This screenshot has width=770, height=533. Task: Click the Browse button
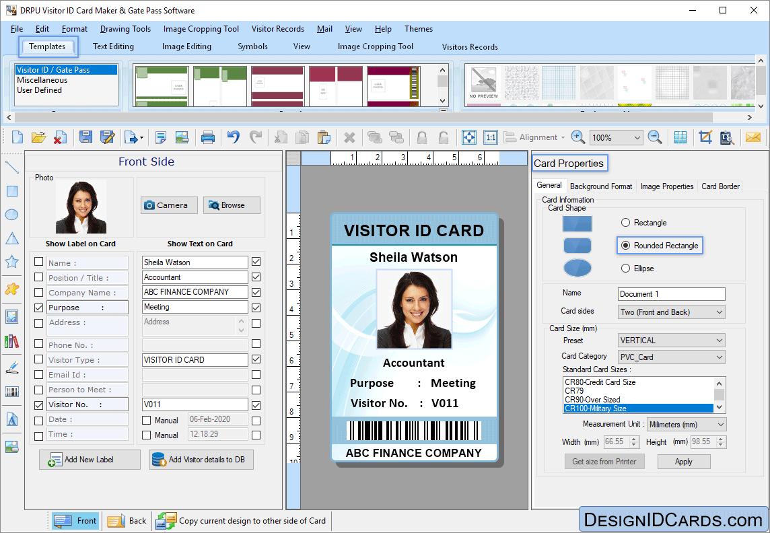point(232,205)
